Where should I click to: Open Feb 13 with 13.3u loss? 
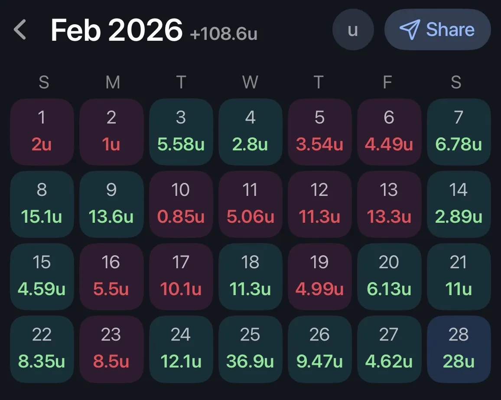pyautogui.click(x=389, y=205)
